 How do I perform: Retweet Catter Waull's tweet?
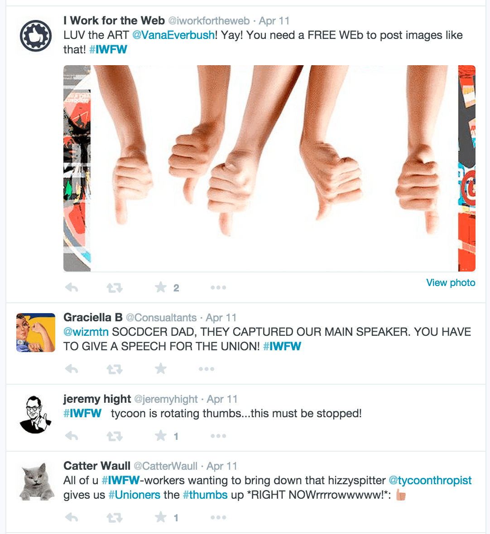click(115, 518)
